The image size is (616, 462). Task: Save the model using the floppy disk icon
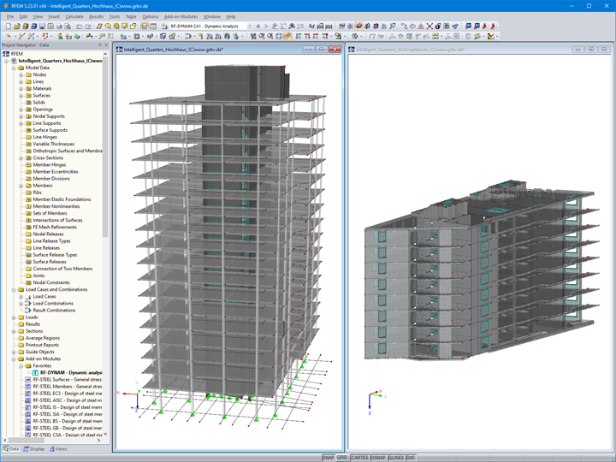click(42, 27)
